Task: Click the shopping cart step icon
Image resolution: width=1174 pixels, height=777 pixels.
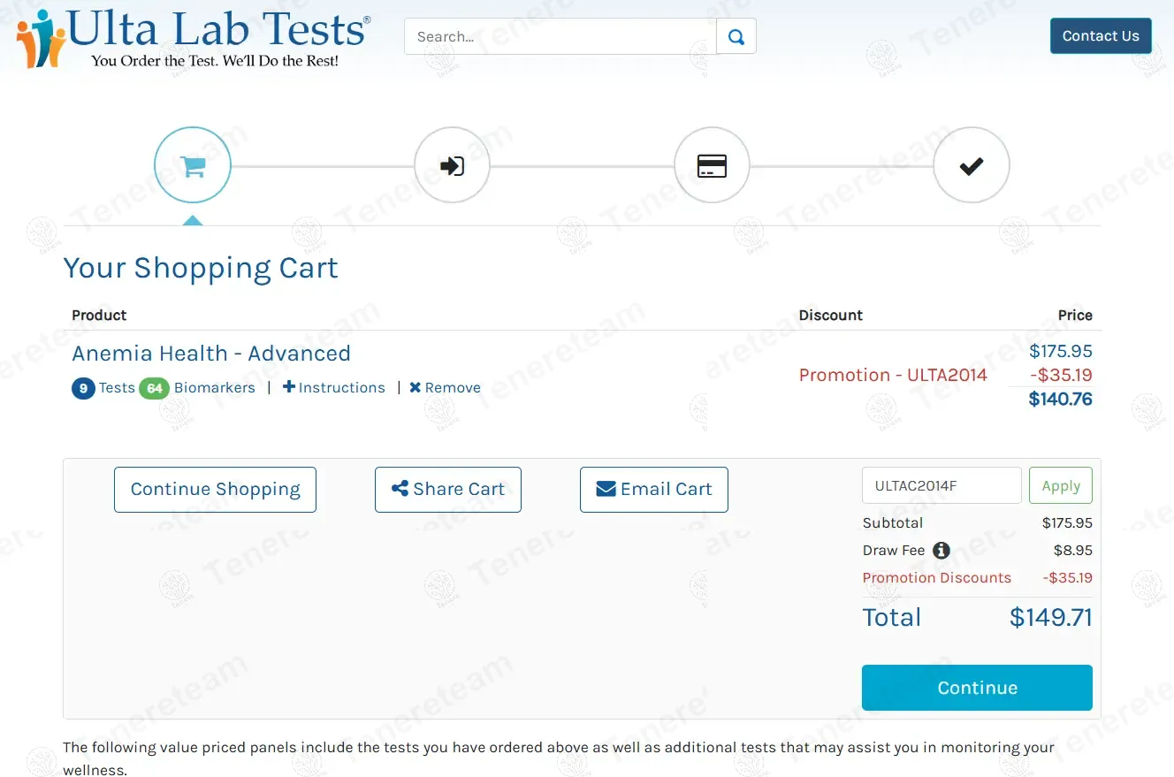Action: [193, 166]
